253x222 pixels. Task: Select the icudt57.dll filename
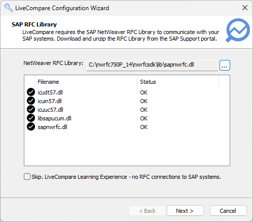[x=50, y=92]
